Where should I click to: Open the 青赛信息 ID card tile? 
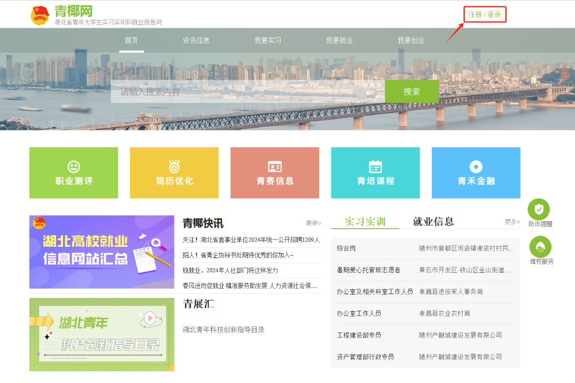(275, 173)
